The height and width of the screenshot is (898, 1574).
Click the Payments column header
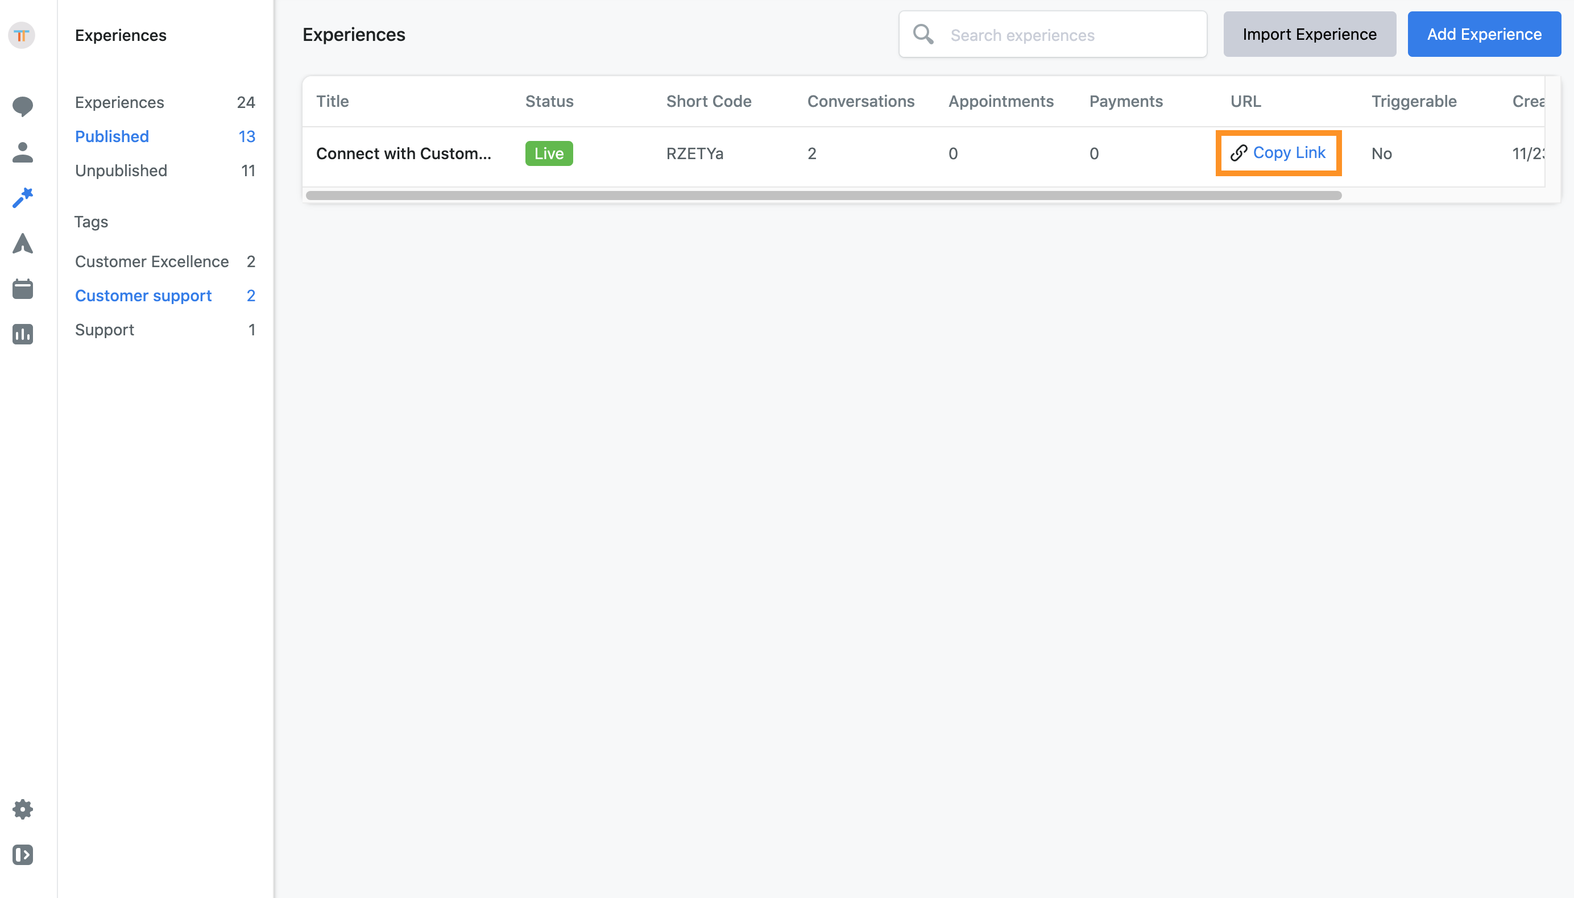pos(1125,102)
